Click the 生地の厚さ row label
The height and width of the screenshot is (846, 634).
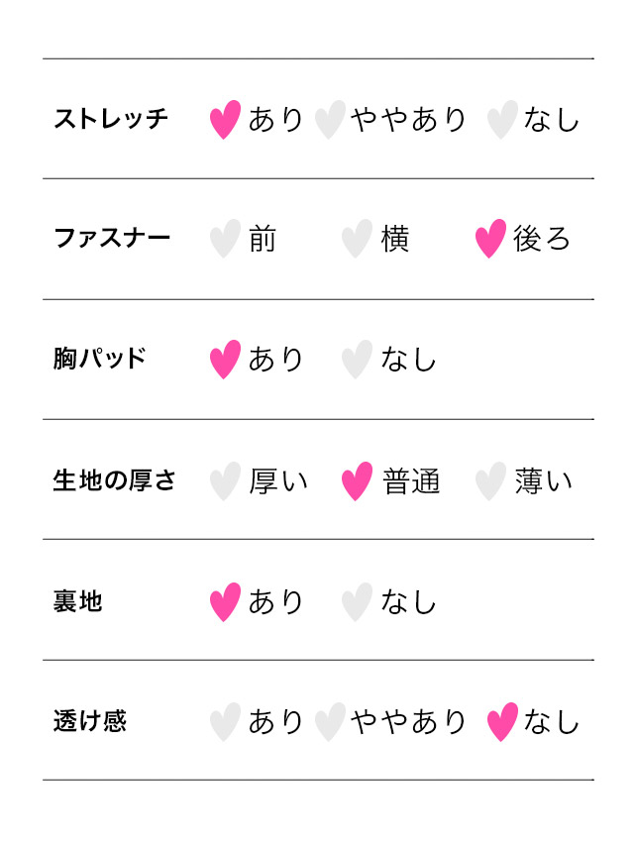click(x=115, y=480)
